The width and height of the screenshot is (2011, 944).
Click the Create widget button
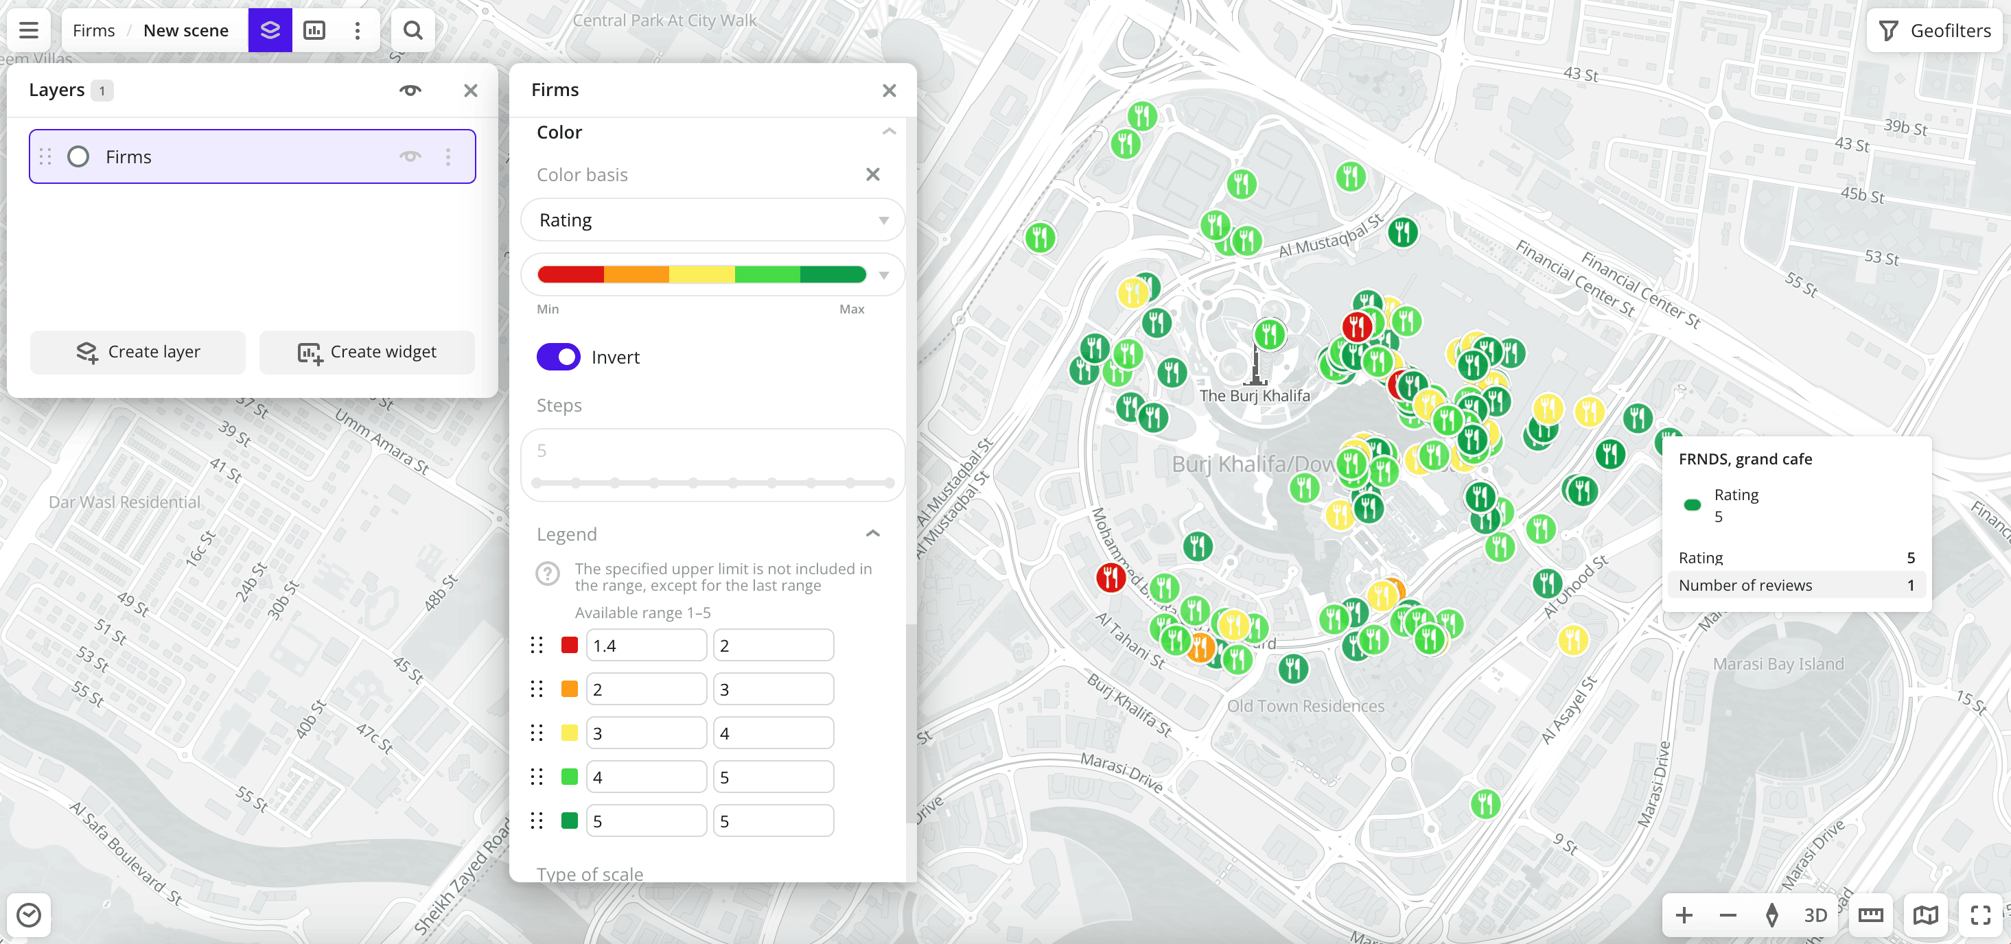[x=367, y=352]
